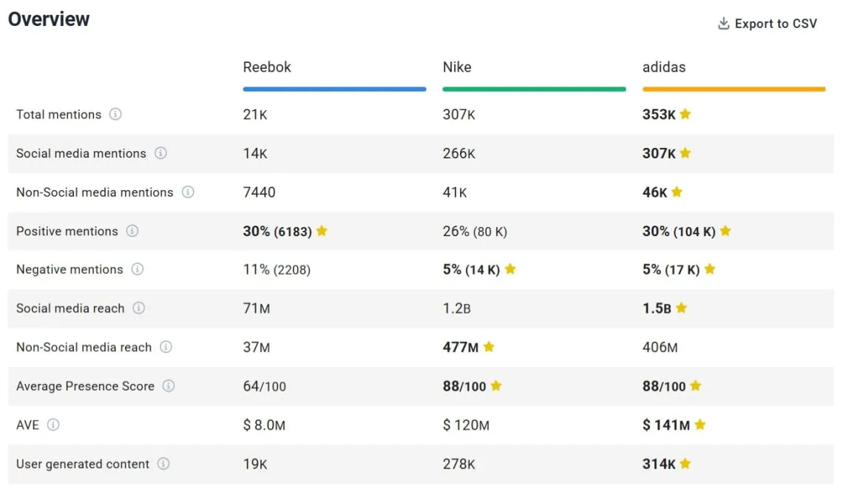Select the Reebok column header
The height and width of the screenshot is (495, 843).
point(267,67)
